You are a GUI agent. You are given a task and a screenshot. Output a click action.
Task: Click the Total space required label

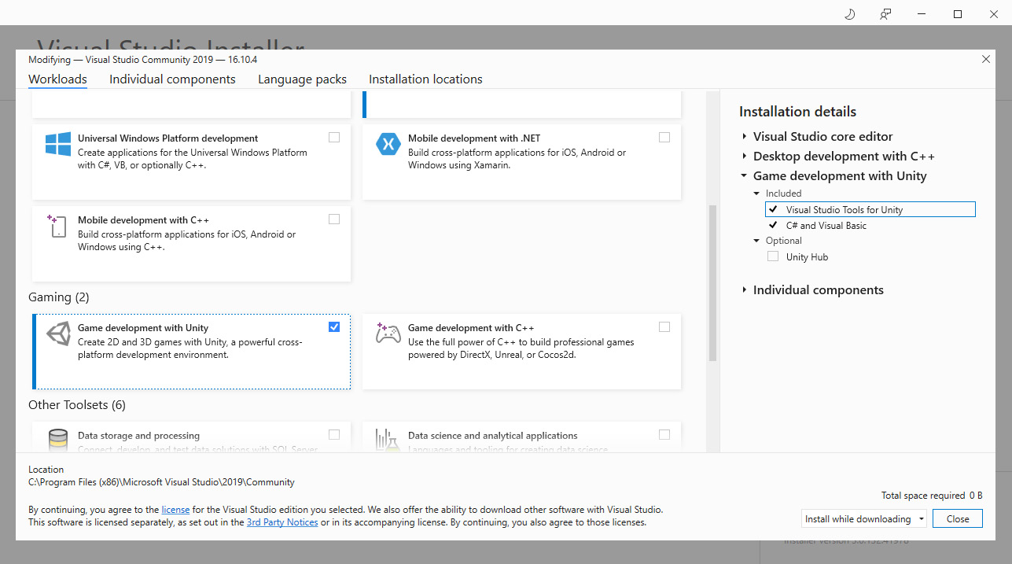[x=923, y=496]
